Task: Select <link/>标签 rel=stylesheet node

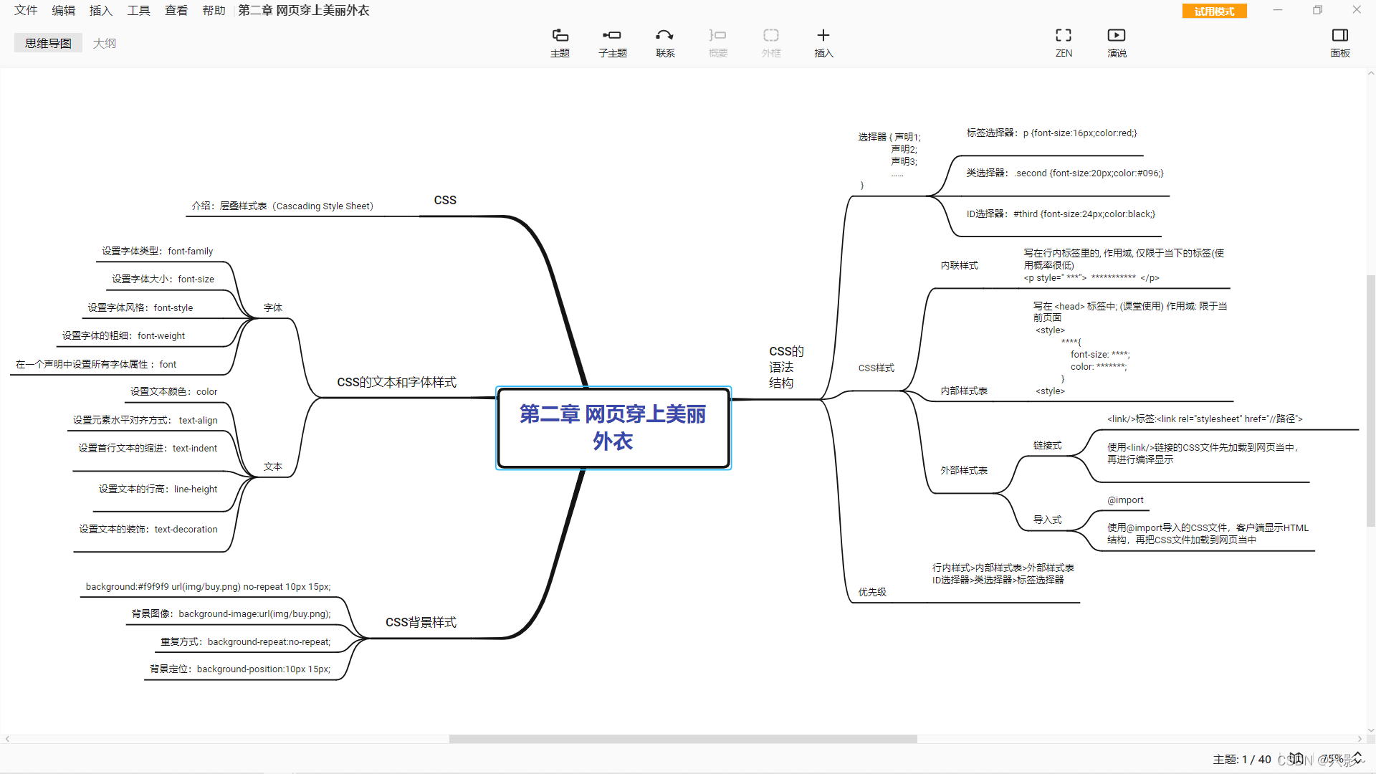Action: coord(1205,419)
